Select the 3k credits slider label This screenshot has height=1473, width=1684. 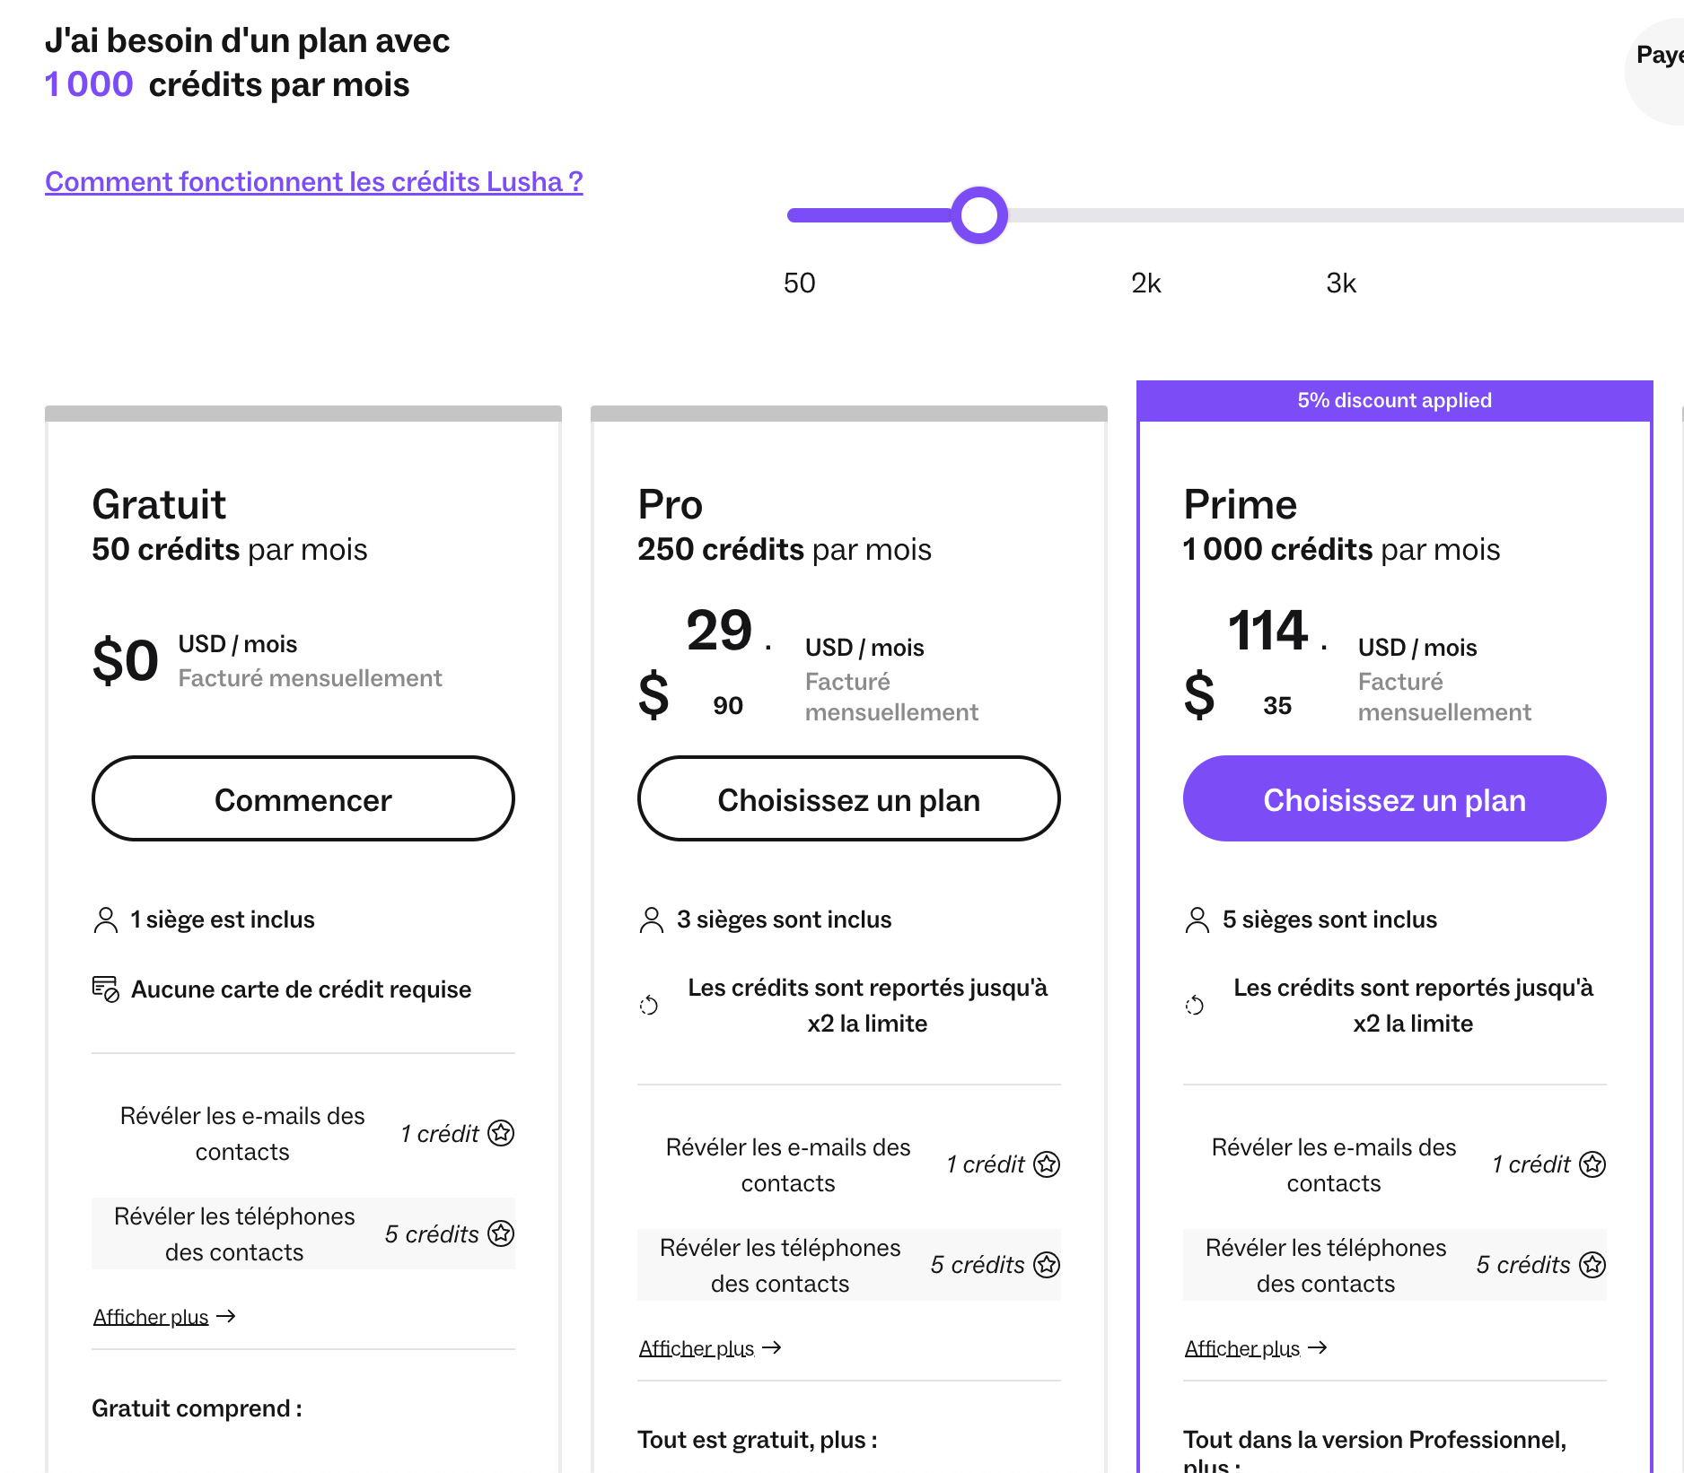tap(1341, 283)
